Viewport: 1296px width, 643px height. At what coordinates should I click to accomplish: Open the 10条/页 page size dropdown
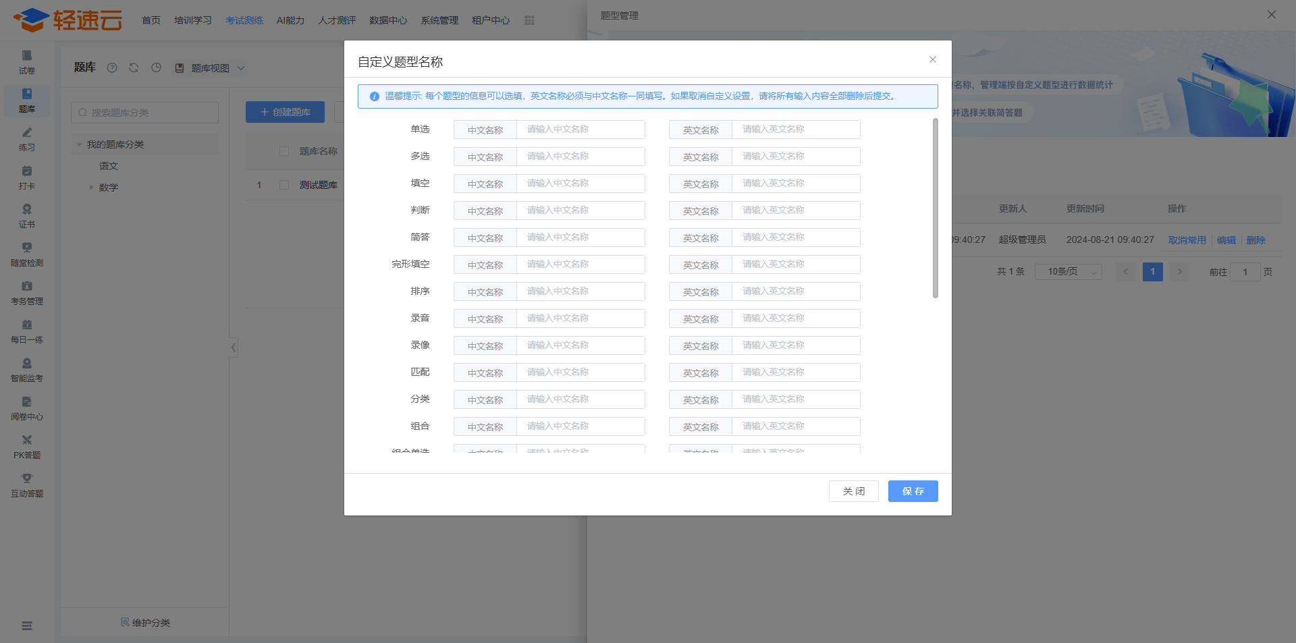[1068, 272]
